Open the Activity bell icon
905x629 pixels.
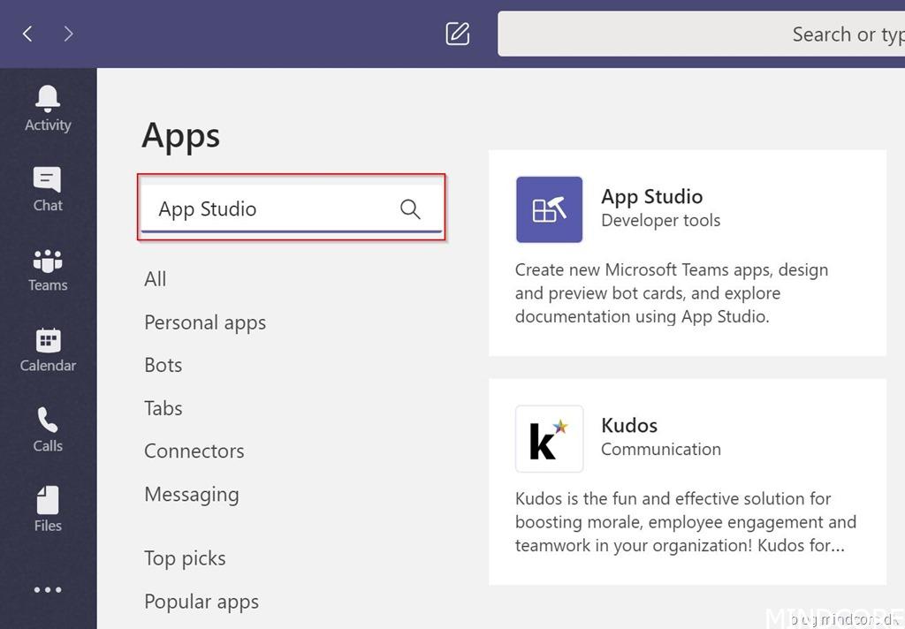tap(48, 98)
